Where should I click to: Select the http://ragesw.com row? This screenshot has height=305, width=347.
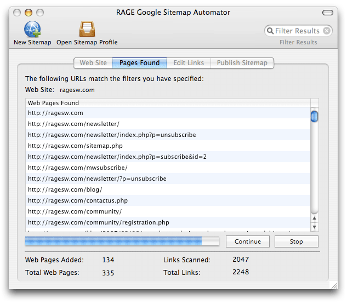click(x=168, y=113)
